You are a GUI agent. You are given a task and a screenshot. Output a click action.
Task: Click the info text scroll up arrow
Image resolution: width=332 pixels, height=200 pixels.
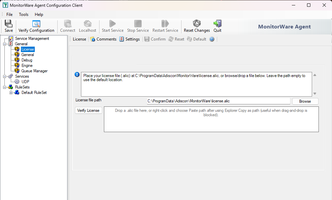tap(315, 75)
